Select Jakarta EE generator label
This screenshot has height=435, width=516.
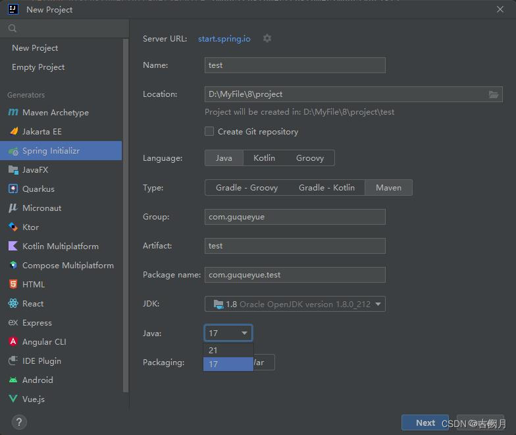42,132
